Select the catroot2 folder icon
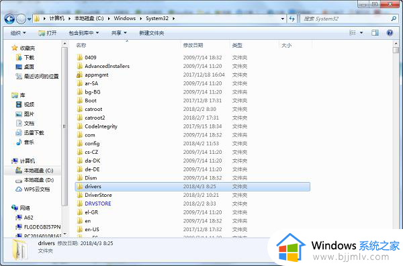Image resolution: width=403 pixels, height=266 pixels. coord(80,118)
